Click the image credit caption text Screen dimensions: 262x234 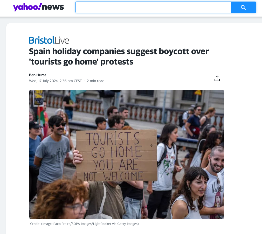[84, 224]
